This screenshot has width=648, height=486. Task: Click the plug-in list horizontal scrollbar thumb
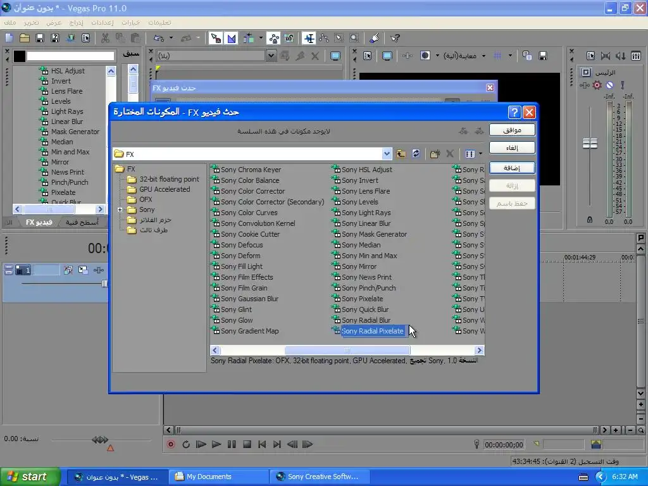click(347, 351)
